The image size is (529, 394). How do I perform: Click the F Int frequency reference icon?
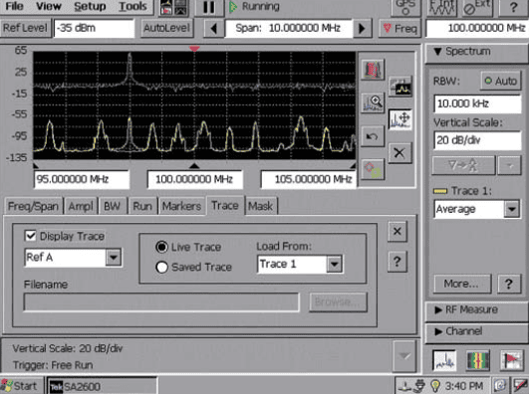point(441,7)
